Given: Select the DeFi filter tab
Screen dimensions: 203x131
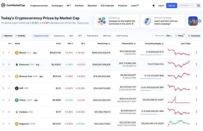Looking at the screenshot, I should (x=71, y=36).
